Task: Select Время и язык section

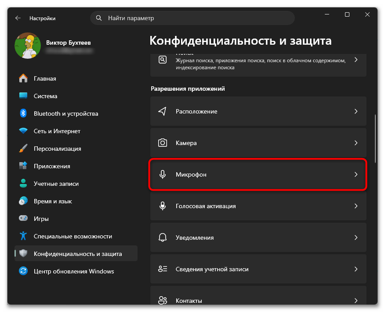Action: (76, 201)
